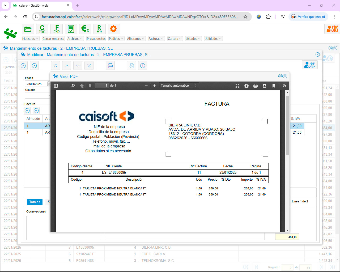Add invoice line with plus circle
Viewport: 340px width, 272px height.
click(x=27, y=110)
